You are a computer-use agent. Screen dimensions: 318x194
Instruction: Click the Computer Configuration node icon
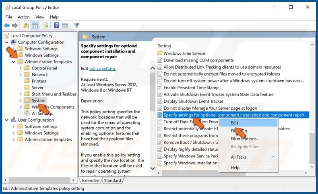click(13, 42)
